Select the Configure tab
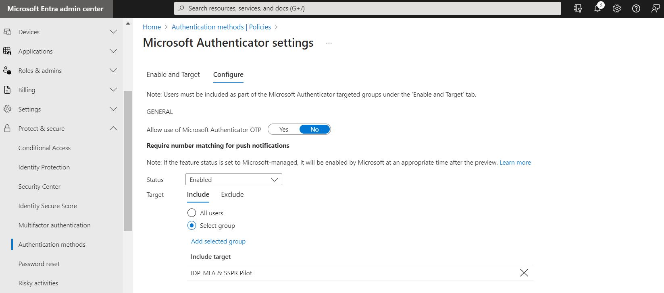The height and width of the screenshot is (293, 664). pos(228,74)
